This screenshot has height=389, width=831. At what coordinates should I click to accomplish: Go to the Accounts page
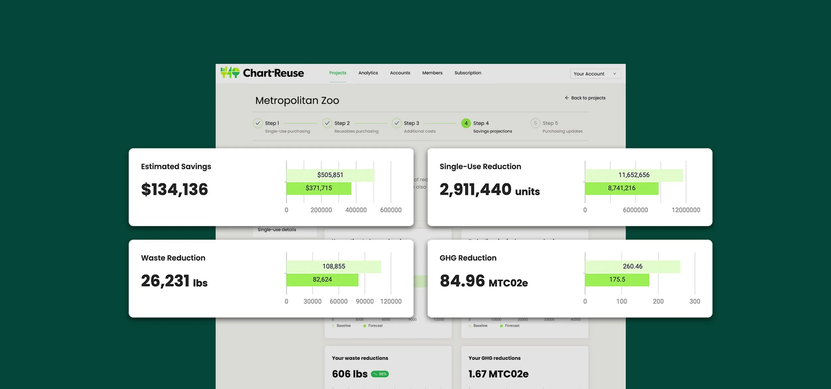click(400, 73)
